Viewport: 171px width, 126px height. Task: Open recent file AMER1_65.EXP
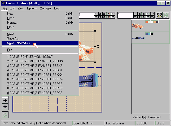(x=40, y=66)
